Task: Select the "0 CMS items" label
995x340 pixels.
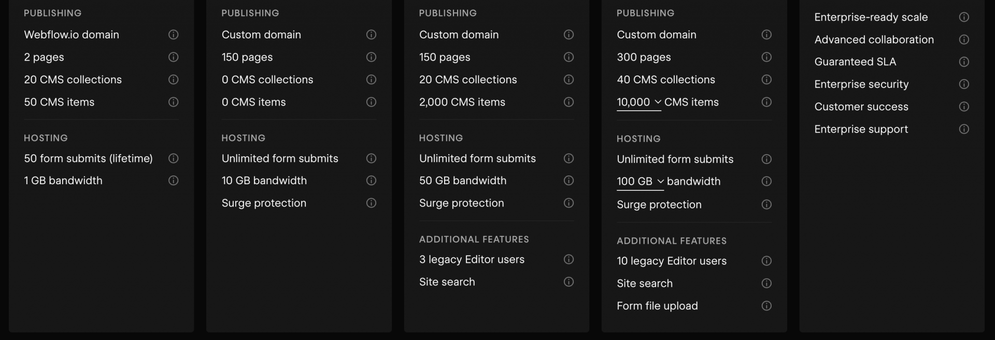Action: (253, 102)
